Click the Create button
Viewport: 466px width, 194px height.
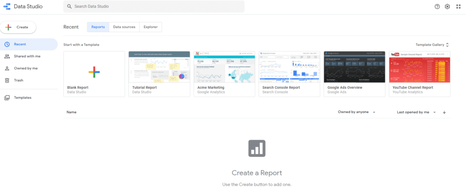pyautogui.click(x=18, y=27)
